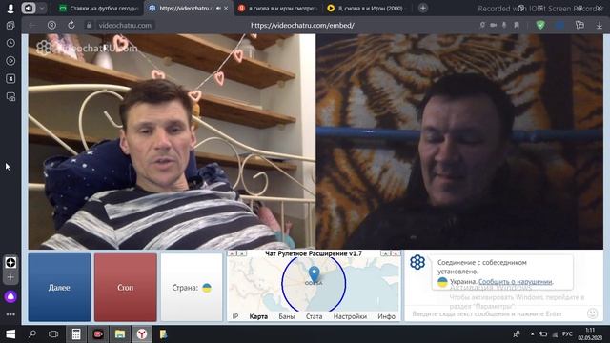Reload the page with the refresh icon
The image size is (610, 343).
tap(71, 26)
